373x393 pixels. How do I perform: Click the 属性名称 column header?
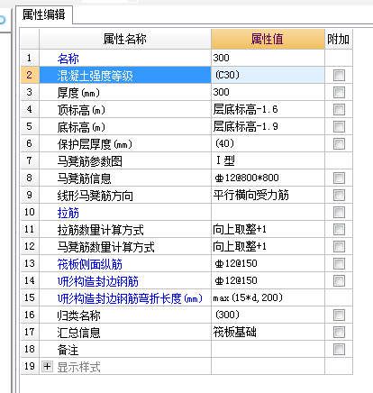coord(125,39)
